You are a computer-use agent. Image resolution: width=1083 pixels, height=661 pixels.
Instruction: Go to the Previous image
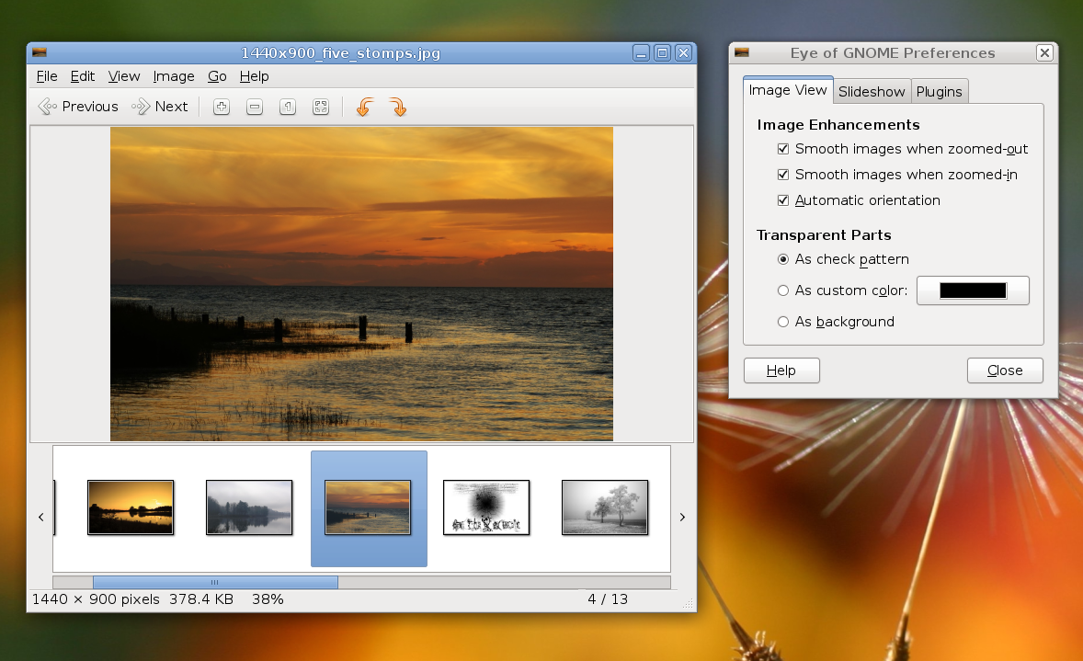pyautogui.click(x=78, y=107)
